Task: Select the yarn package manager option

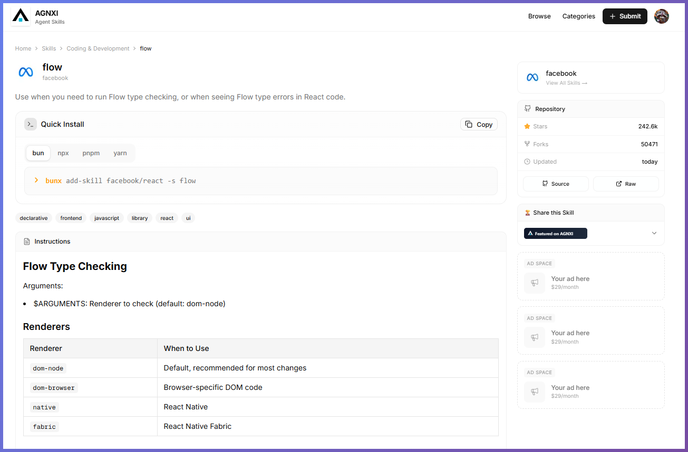Action: click(120, 153)
